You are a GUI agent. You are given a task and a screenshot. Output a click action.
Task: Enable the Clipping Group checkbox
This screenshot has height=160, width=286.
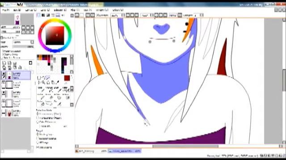[x=10, y=54]
